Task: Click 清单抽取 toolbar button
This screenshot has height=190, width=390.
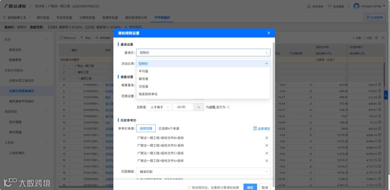Action: (103, 38)
